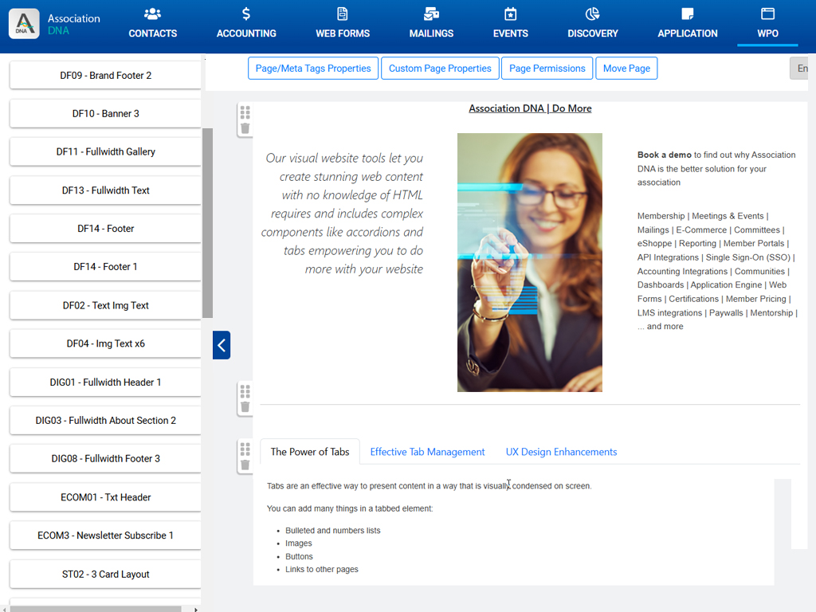This screenshot has height=612, width=816.
Task: Delete the divider section with trash icon
Action: point(245,406)
